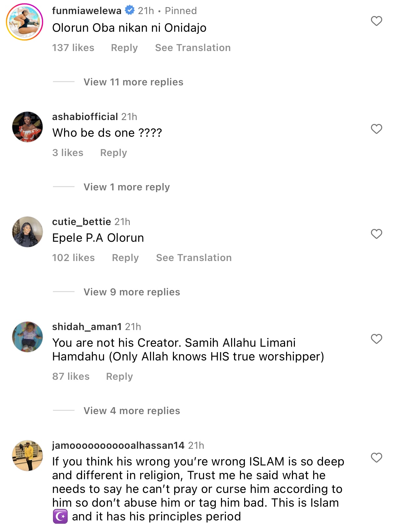This screenshot has width=406, height=524.
Task: Open cutie_bettie's profile avatar
Action: pyautogui.click(x=27, y=232)
